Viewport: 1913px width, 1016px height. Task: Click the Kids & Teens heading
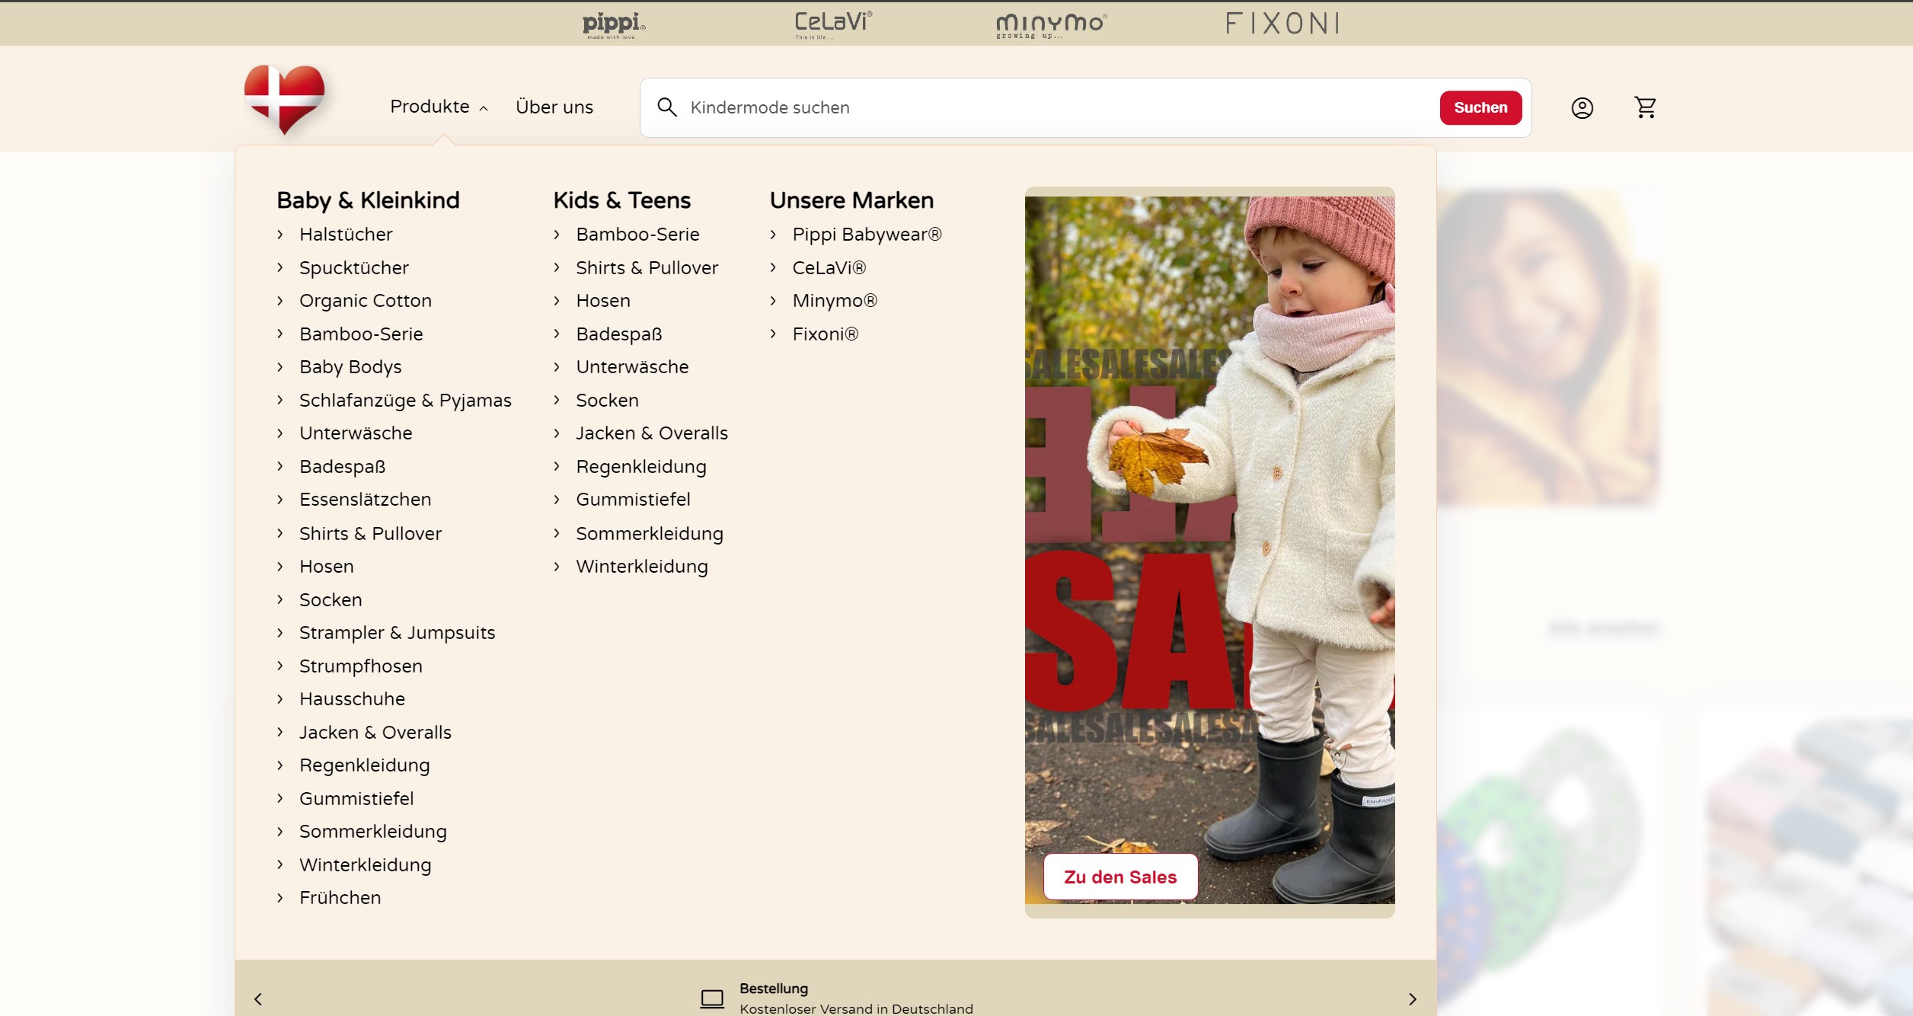[x=621, y=200]
